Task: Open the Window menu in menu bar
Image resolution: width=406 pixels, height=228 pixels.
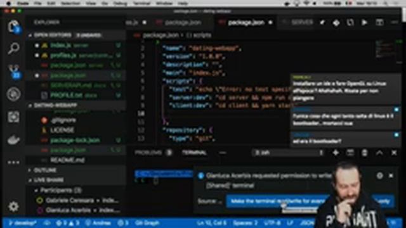Action: (x=164, y=3)
